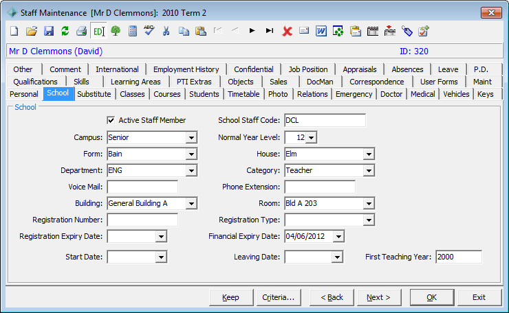Open the Leave tab
The height and width of the screenshot is (313, 509).
click(x=448, y=69)
